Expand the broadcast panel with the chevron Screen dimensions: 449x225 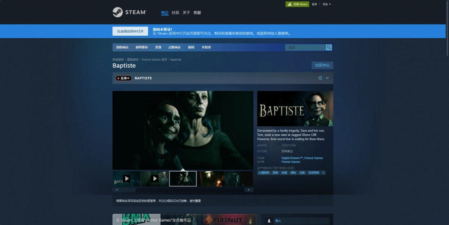click(x=327, y=78)
